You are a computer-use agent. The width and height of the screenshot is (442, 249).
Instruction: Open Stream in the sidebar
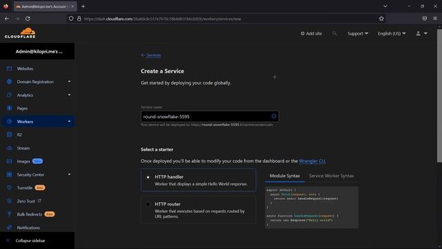(x=23, y=148)
